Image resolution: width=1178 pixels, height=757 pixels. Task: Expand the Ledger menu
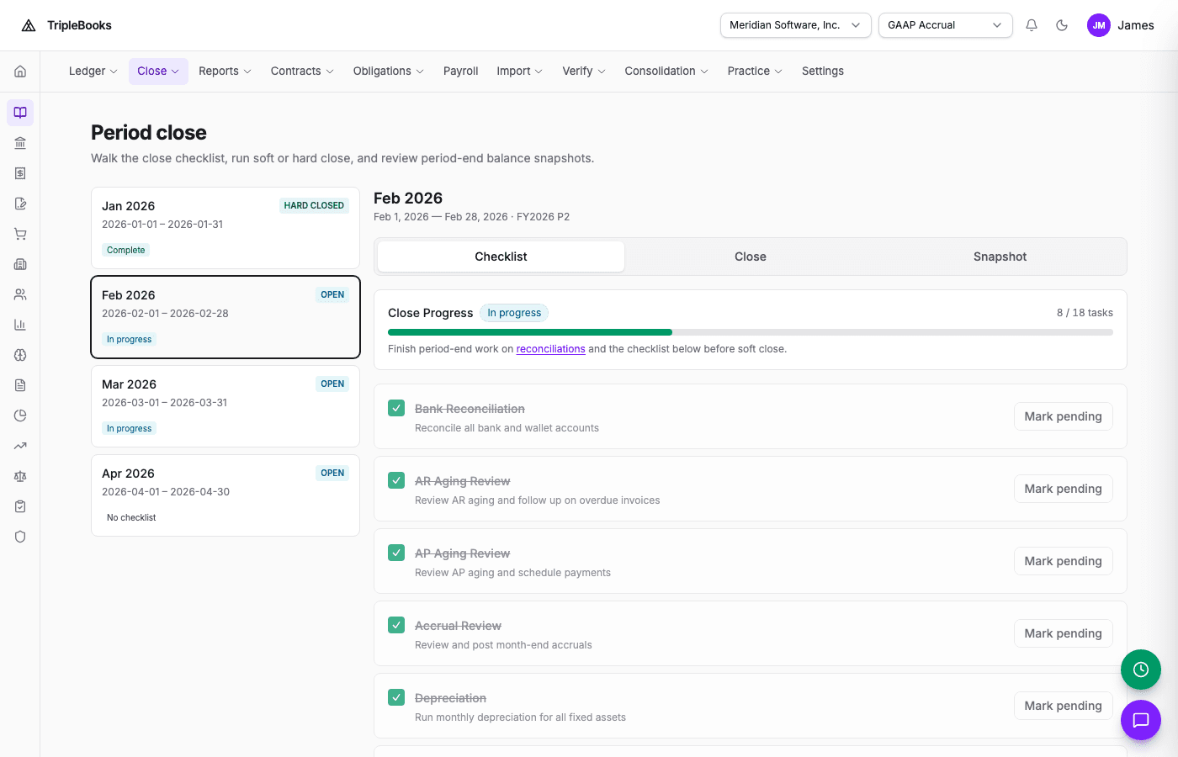coord(93,71)
